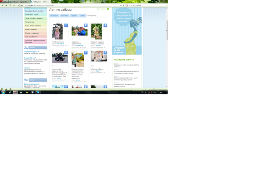Open the Календарь беременности sidebar link
The width and height of the screenshot is (276, 174).
[35, 11]
